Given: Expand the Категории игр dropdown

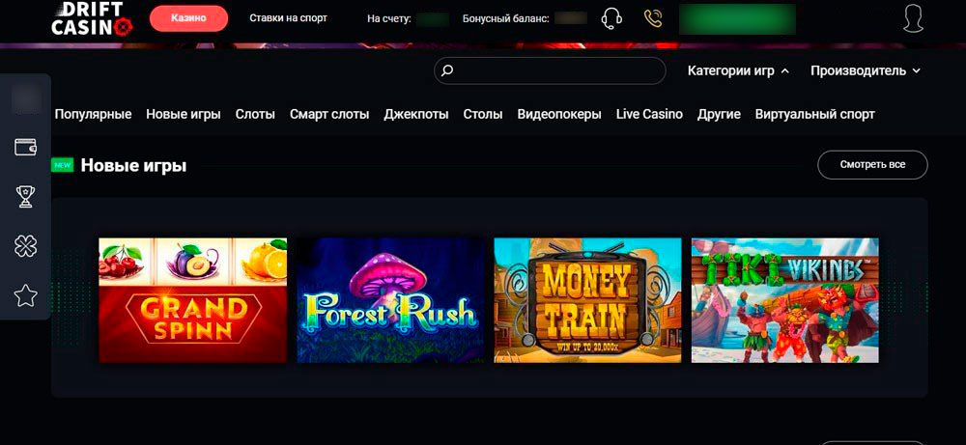Looking at the screenshot, I should (x=738, y=70).
